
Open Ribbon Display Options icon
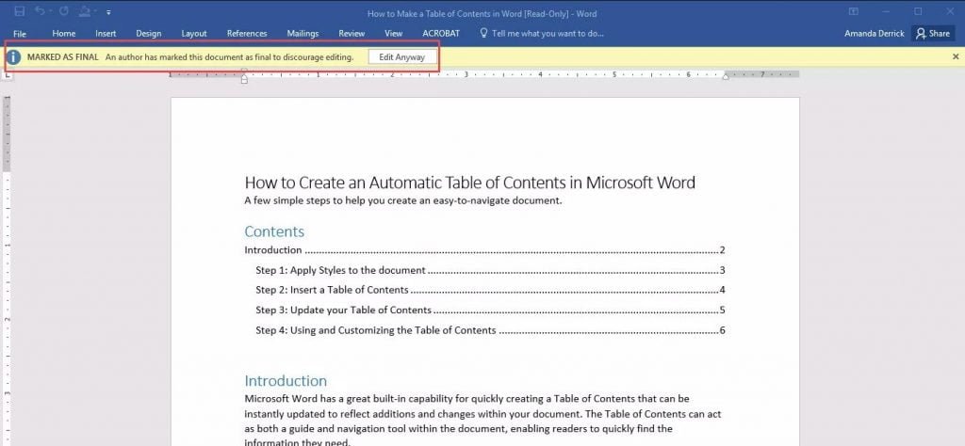click(x=854, y=11)
